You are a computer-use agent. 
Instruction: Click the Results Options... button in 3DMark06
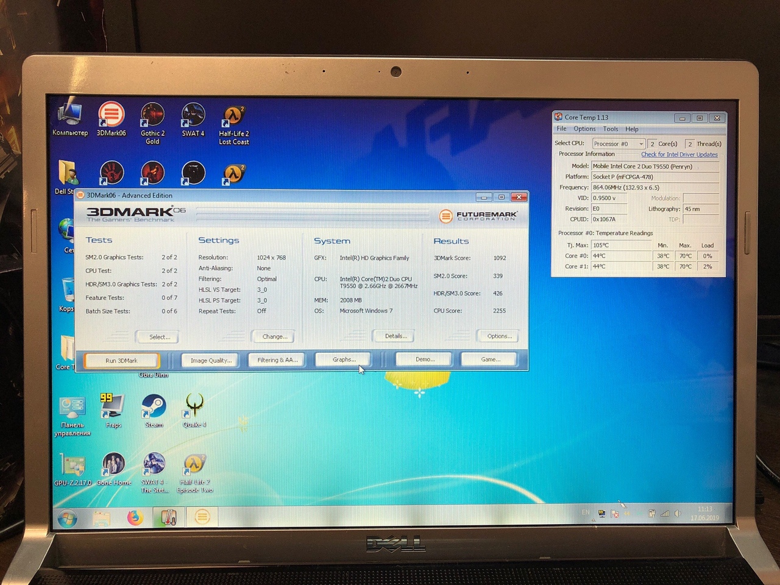499,336
